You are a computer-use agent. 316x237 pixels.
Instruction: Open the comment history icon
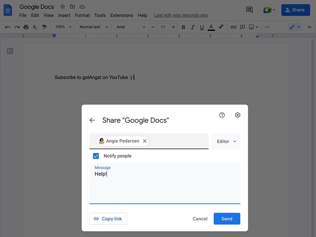pyautogui.click(x=249, y=10)
